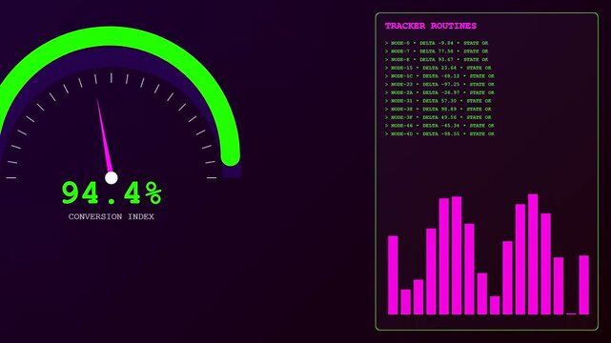The height and width of the screenshot is (343, 611).
Task: Select the NODE-46 log entry
Action: tap(439, 126)
